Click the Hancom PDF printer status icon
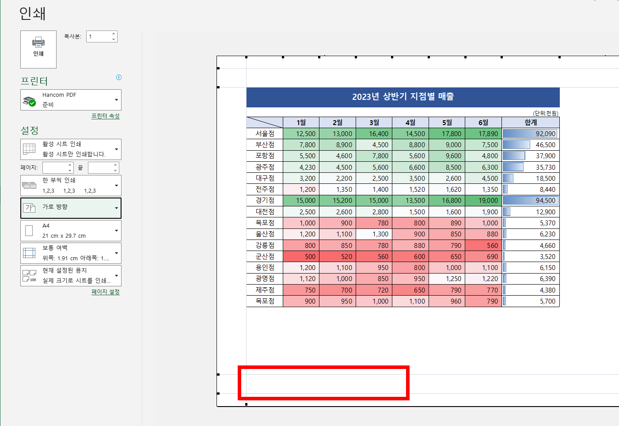This screenshot has width=619, height=426. point(29,101)
